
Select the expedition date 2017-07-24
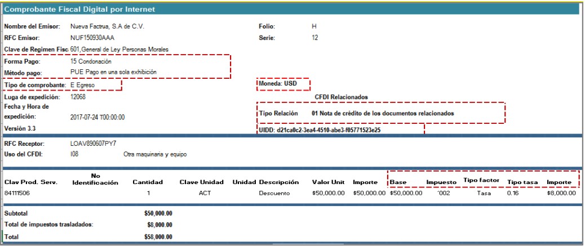[x=97, y=117]
